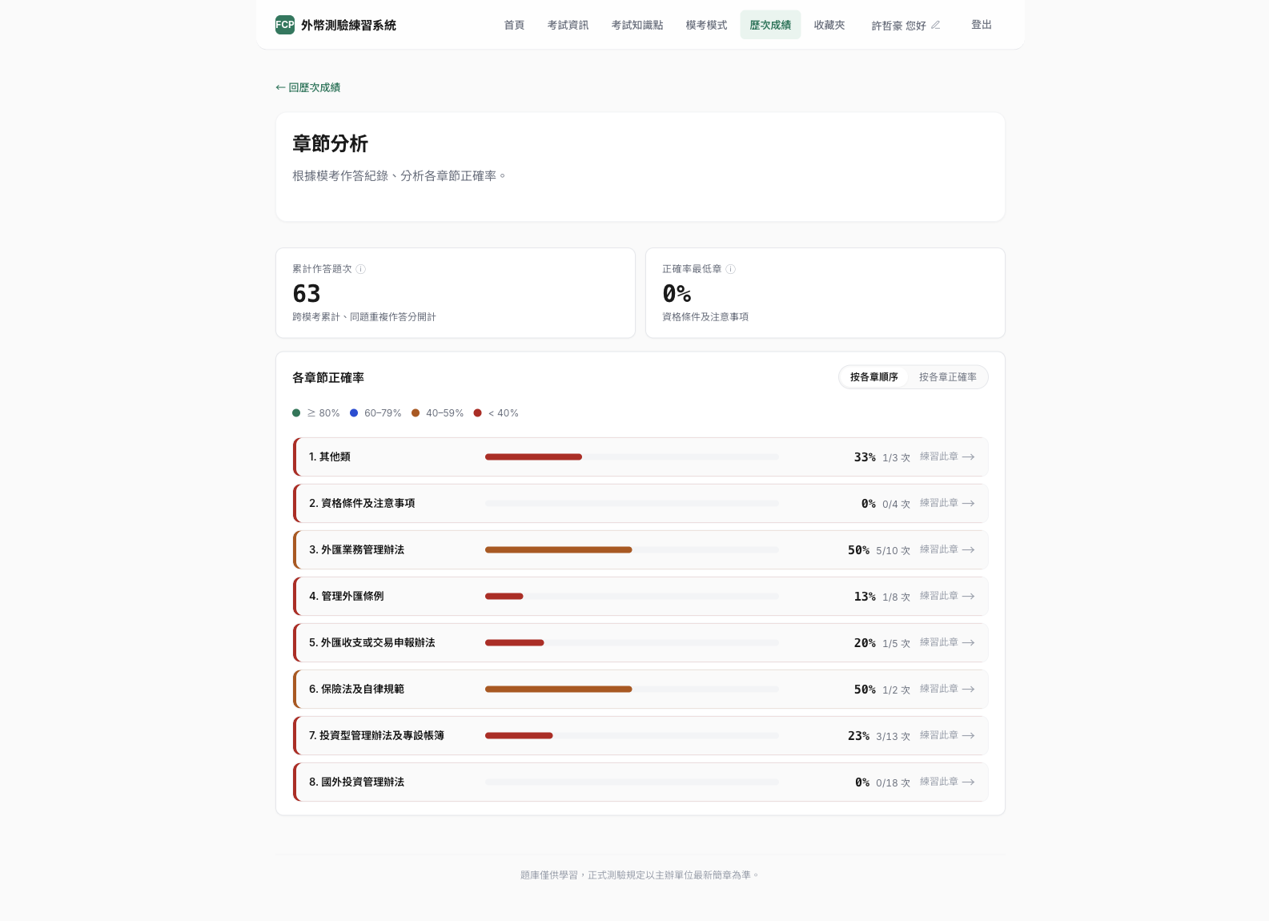Click blue 60–79% legend dot

click(354, 413)
